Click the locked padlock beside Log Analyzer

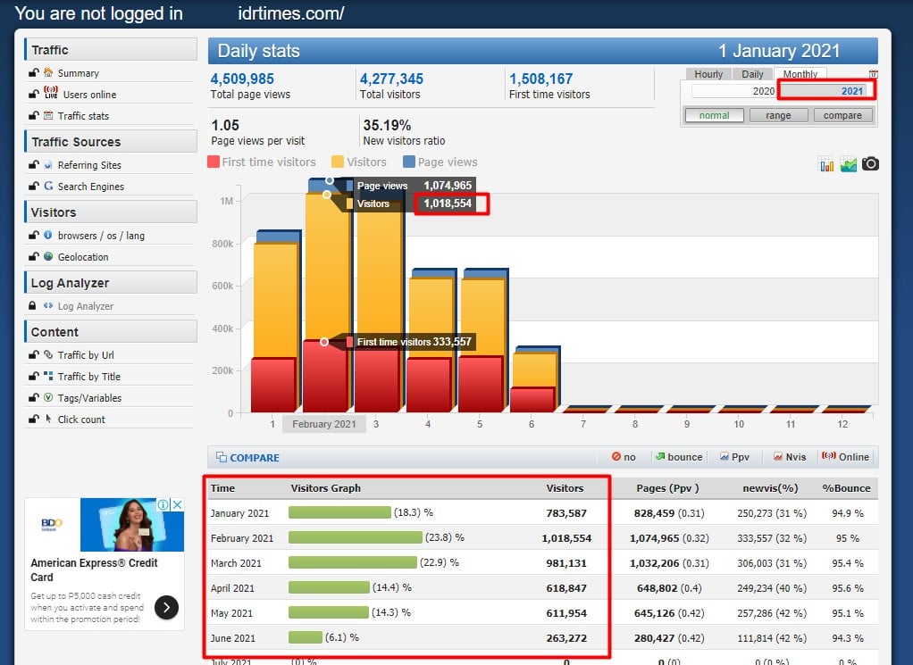[x=33, y=306]
